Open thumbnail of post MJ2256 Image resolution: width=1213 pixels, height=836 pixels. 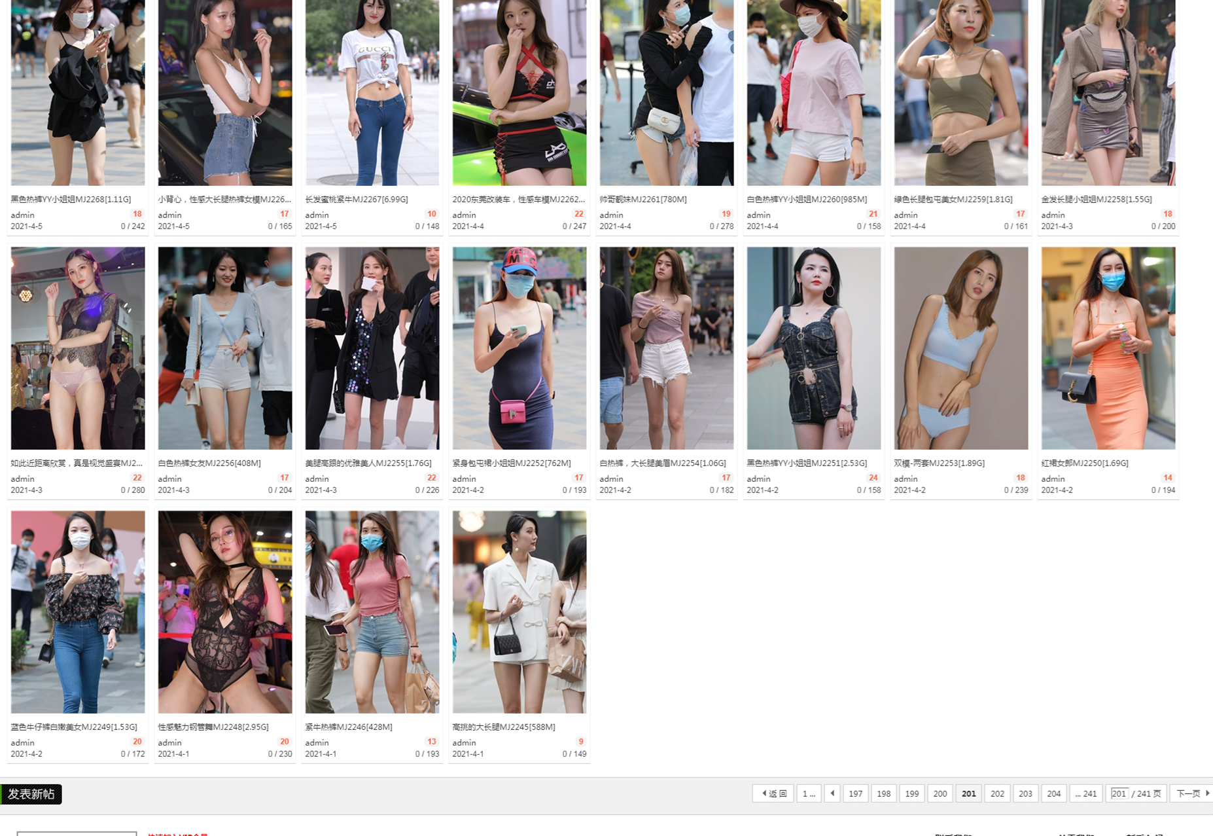225,348
